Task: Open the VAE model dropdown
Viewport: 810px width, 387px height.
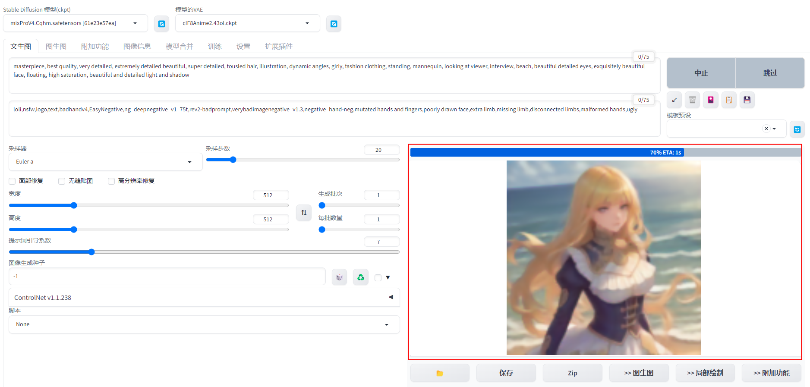Action: (x=248, y=23)
